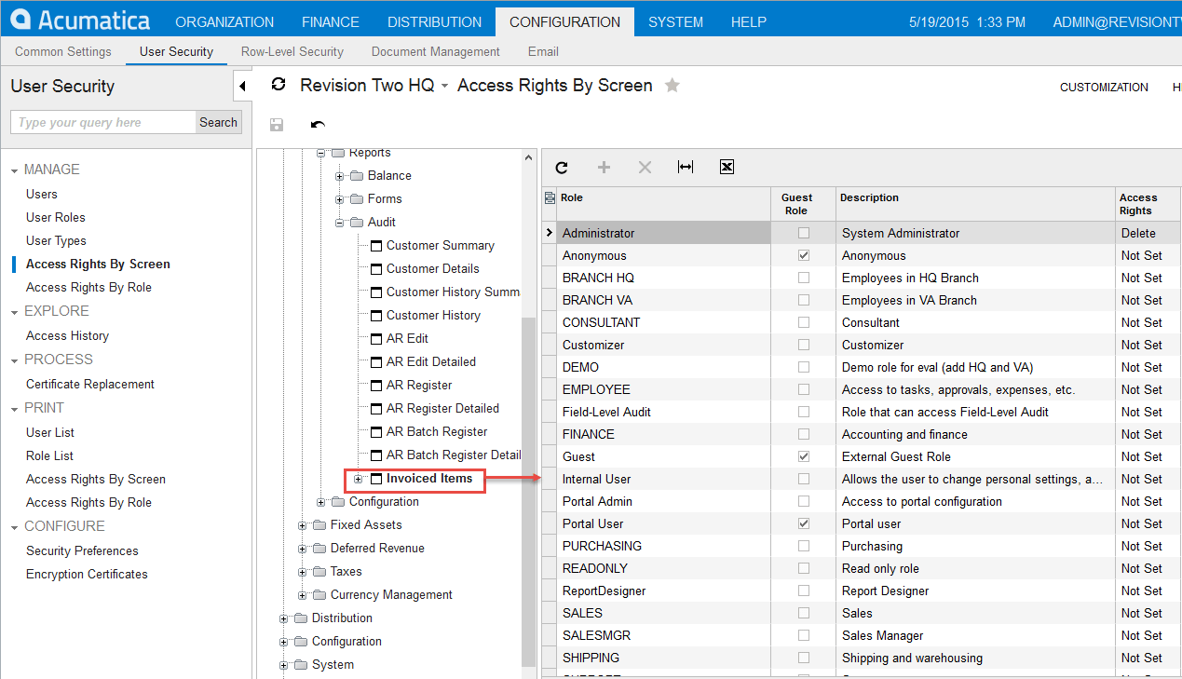Image resolution: width=1182 pixels, height=679 pixels.
Task: Open the FINANCE menu
Action: (x=331, y=21)
